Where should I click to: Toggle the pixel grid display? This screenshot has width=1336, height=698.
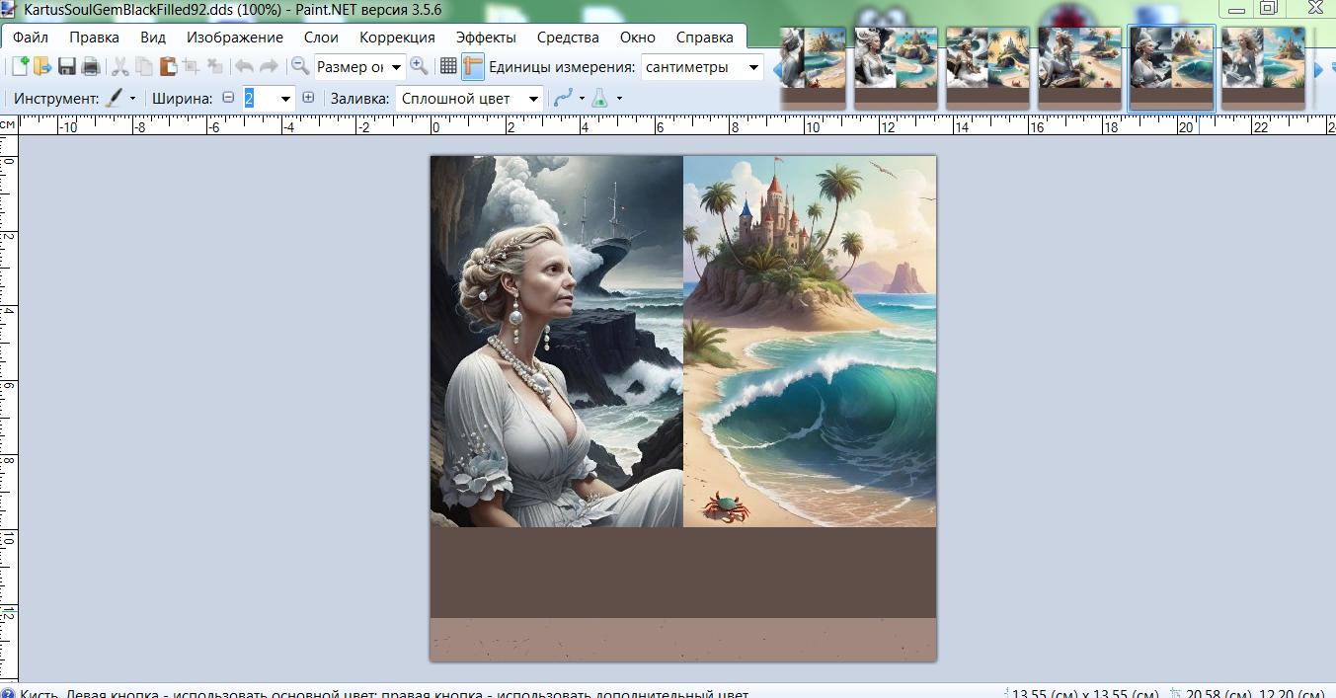(448, 67)
